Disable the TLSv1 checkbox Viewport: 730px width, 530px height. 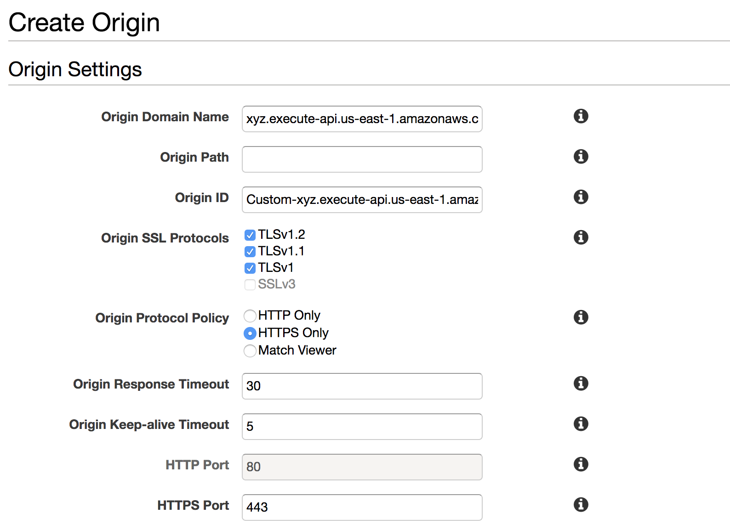pyautogui.click(x=250, y=268)
